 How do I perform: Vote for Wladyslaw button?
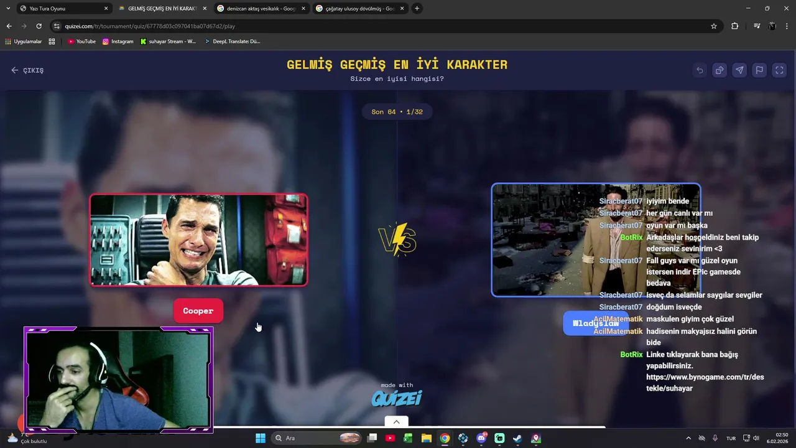[596, 323]
